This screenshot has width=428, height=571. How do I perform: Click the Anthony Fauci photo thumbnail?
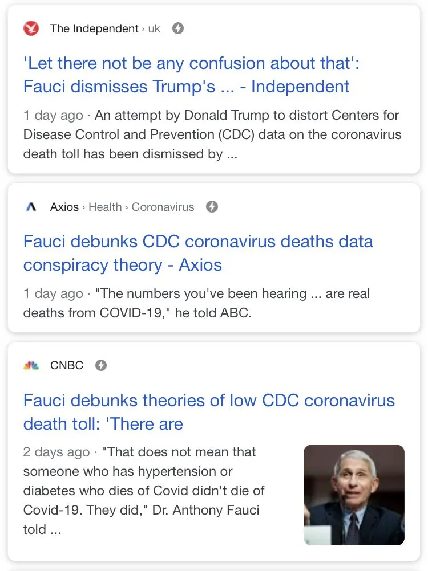coord(354,495)
